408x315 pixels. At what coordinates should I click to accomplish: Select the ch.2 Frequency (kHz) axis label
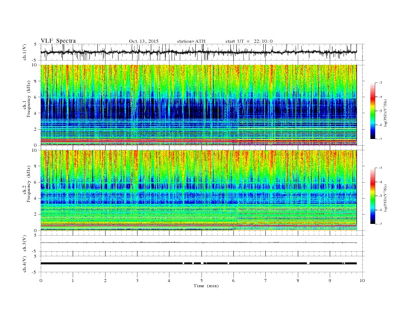click(27, 184)
